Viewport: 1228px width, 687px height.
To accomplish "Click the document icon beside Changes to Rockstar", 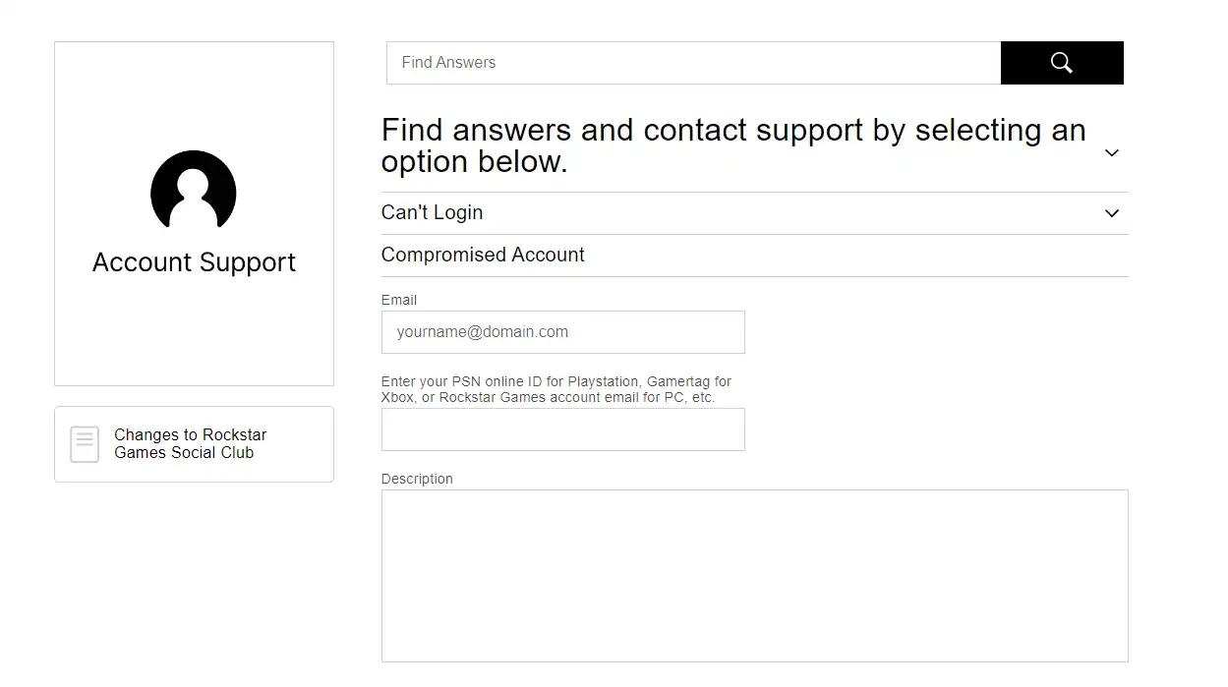I will pos(85,444).
